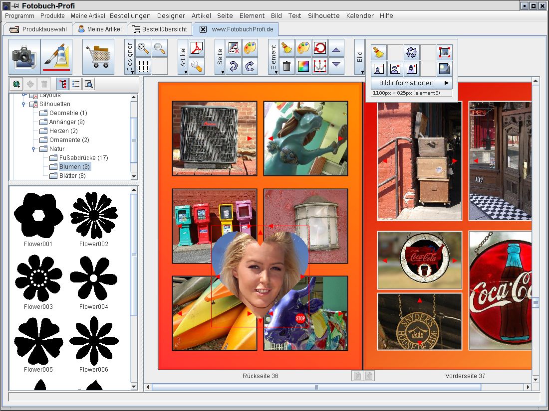Move element up one layer
Image resolution: width=549 pixels, height=411 pixels.
[336, 48]
